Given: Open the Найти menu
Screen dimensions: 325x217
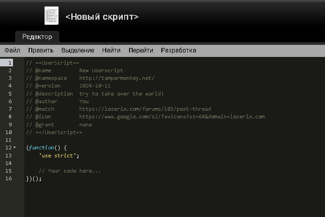Looking at the screenshot, I should point(111,50).
